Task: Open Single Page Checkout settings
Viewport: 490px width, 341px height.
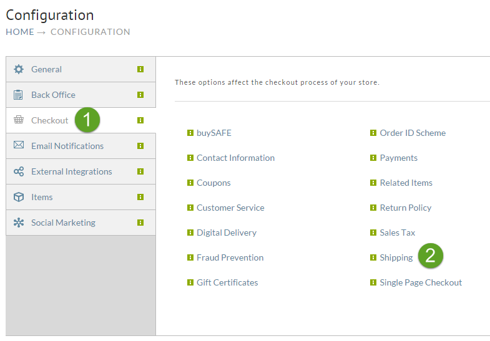Action: (x=421, y=282)
